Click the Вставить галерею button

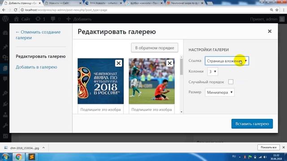pyautogui.click(x=252, y=124)
